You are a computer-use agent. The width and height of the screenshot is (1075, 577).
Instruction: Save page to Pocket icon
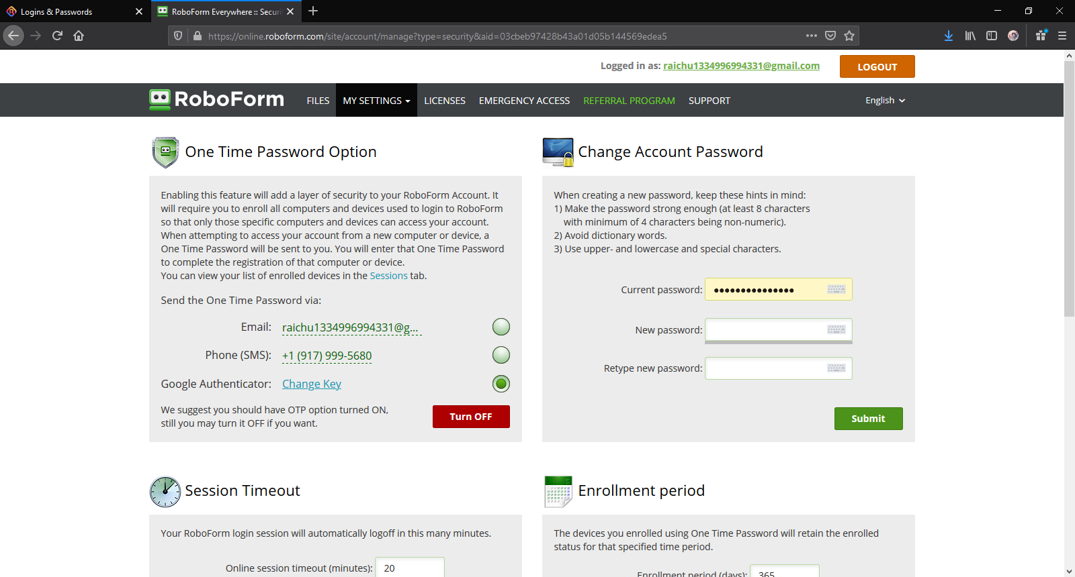[x=830, y=36]
